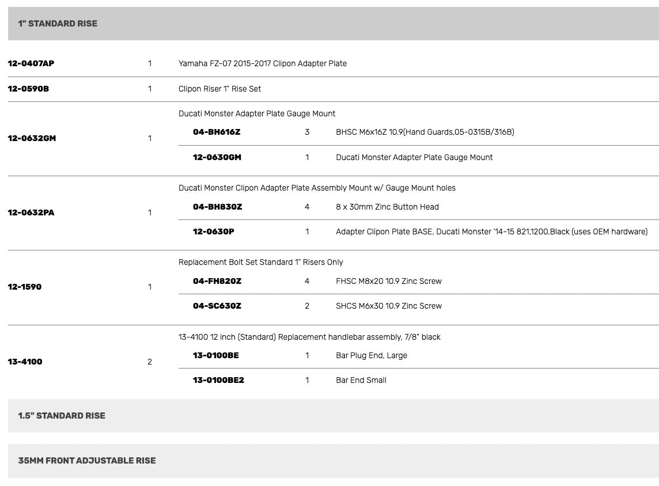The width and height of the screenshot is (659, 486).
Task: Click sub-part 04-BH616Z
Action: [217, 132]
